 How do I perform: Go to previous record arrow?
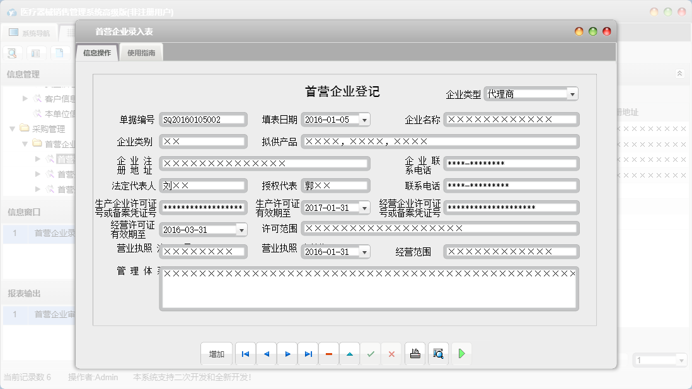266,354
